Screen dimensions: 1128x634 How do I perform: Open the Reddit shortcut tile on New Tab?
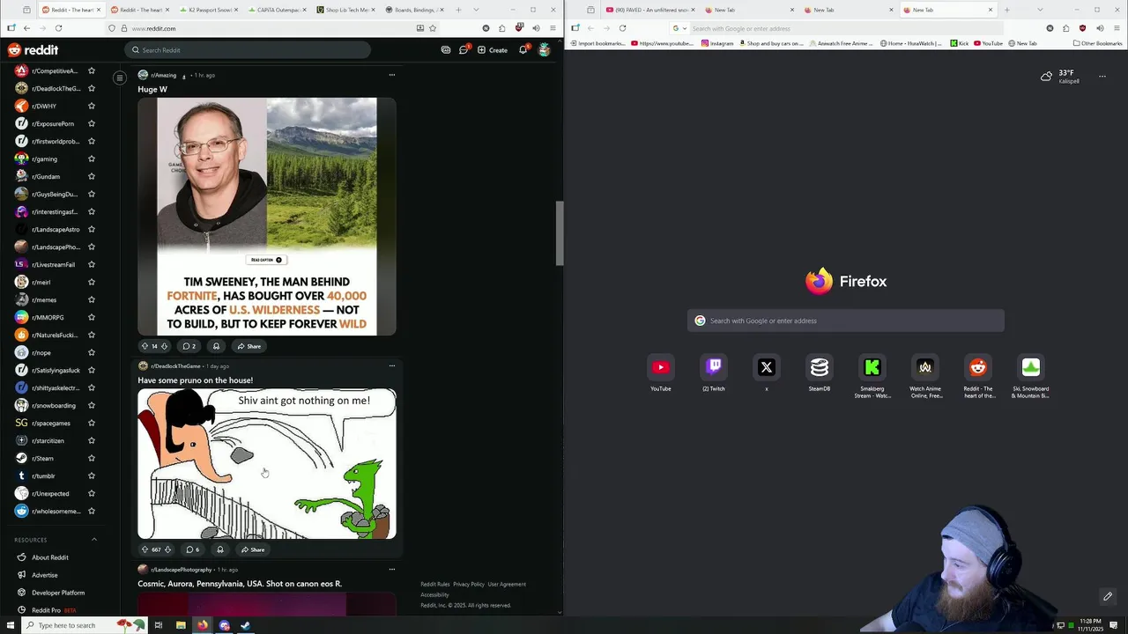click(x=978, y=367)
